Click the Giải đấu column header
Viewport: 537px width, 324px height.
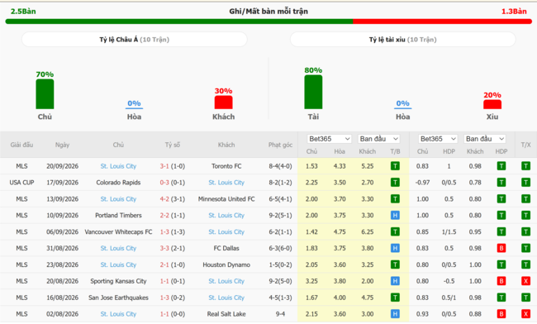(x=21, y=145)
